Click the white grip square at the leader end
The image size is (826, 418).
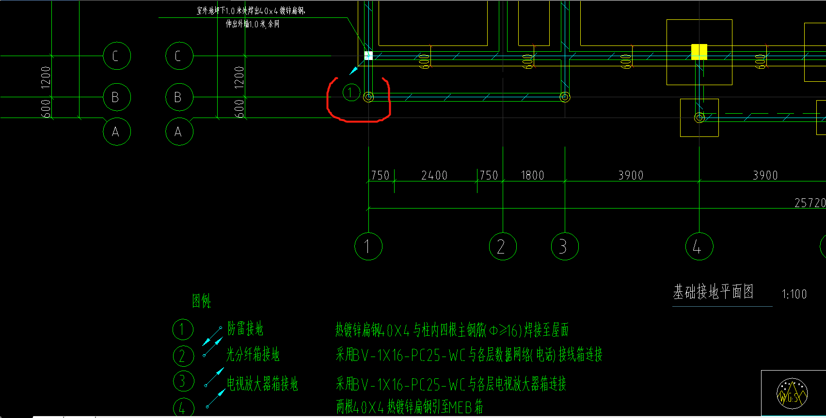coord(368,56)
